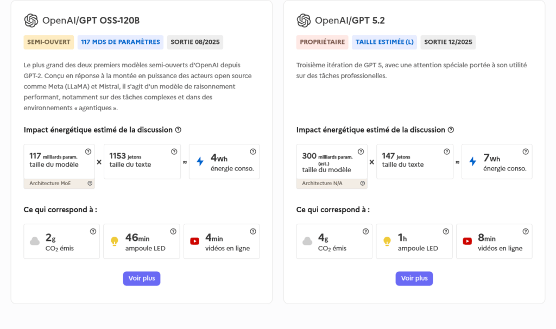Click lightning bolt icon next to 4 Wh

coord(200,161)
